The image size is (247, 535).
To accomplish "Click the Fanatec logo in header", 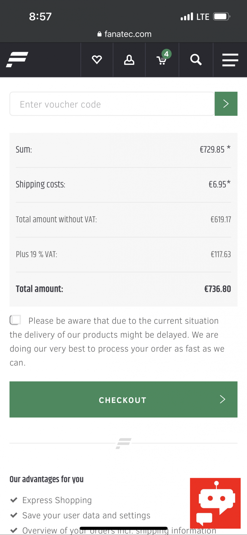I will (x=17, y=59).
